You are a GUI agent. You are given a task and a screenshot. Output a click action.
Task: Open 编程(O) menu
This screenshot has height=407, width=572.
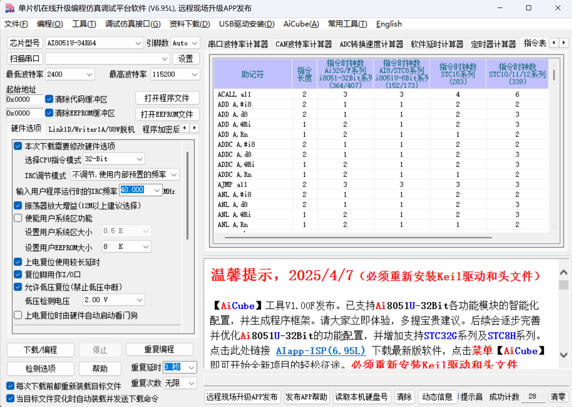point(50,24)
